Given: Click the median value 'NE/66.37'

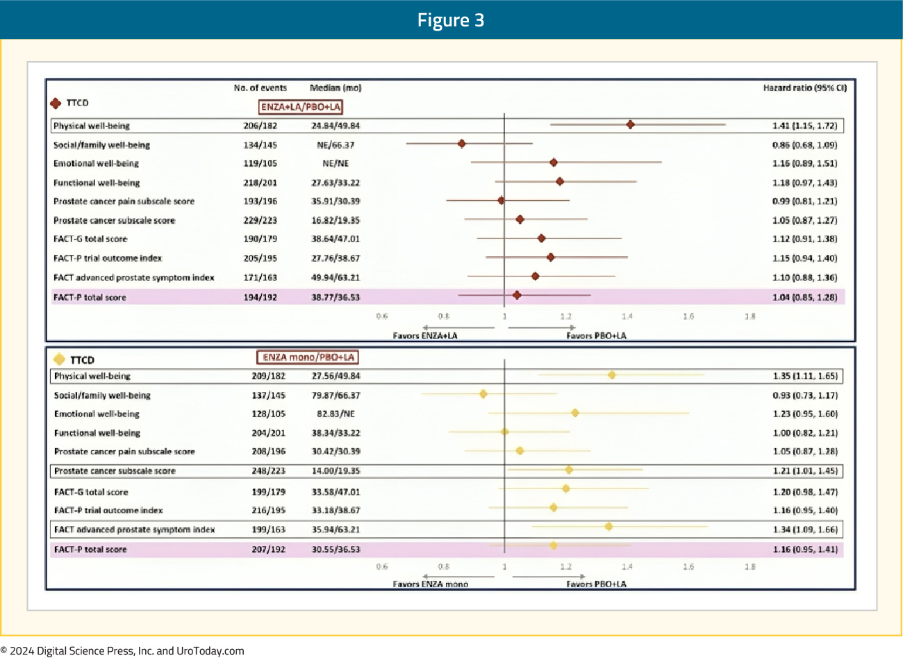Looking at the screenshot, I should (x=335, y=145).
